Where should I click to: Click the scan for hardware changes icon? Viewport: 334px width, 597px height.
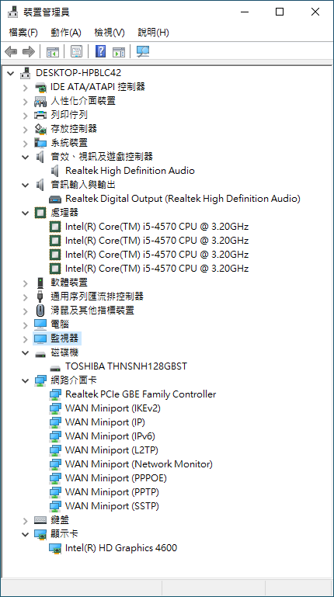point(143,51)
